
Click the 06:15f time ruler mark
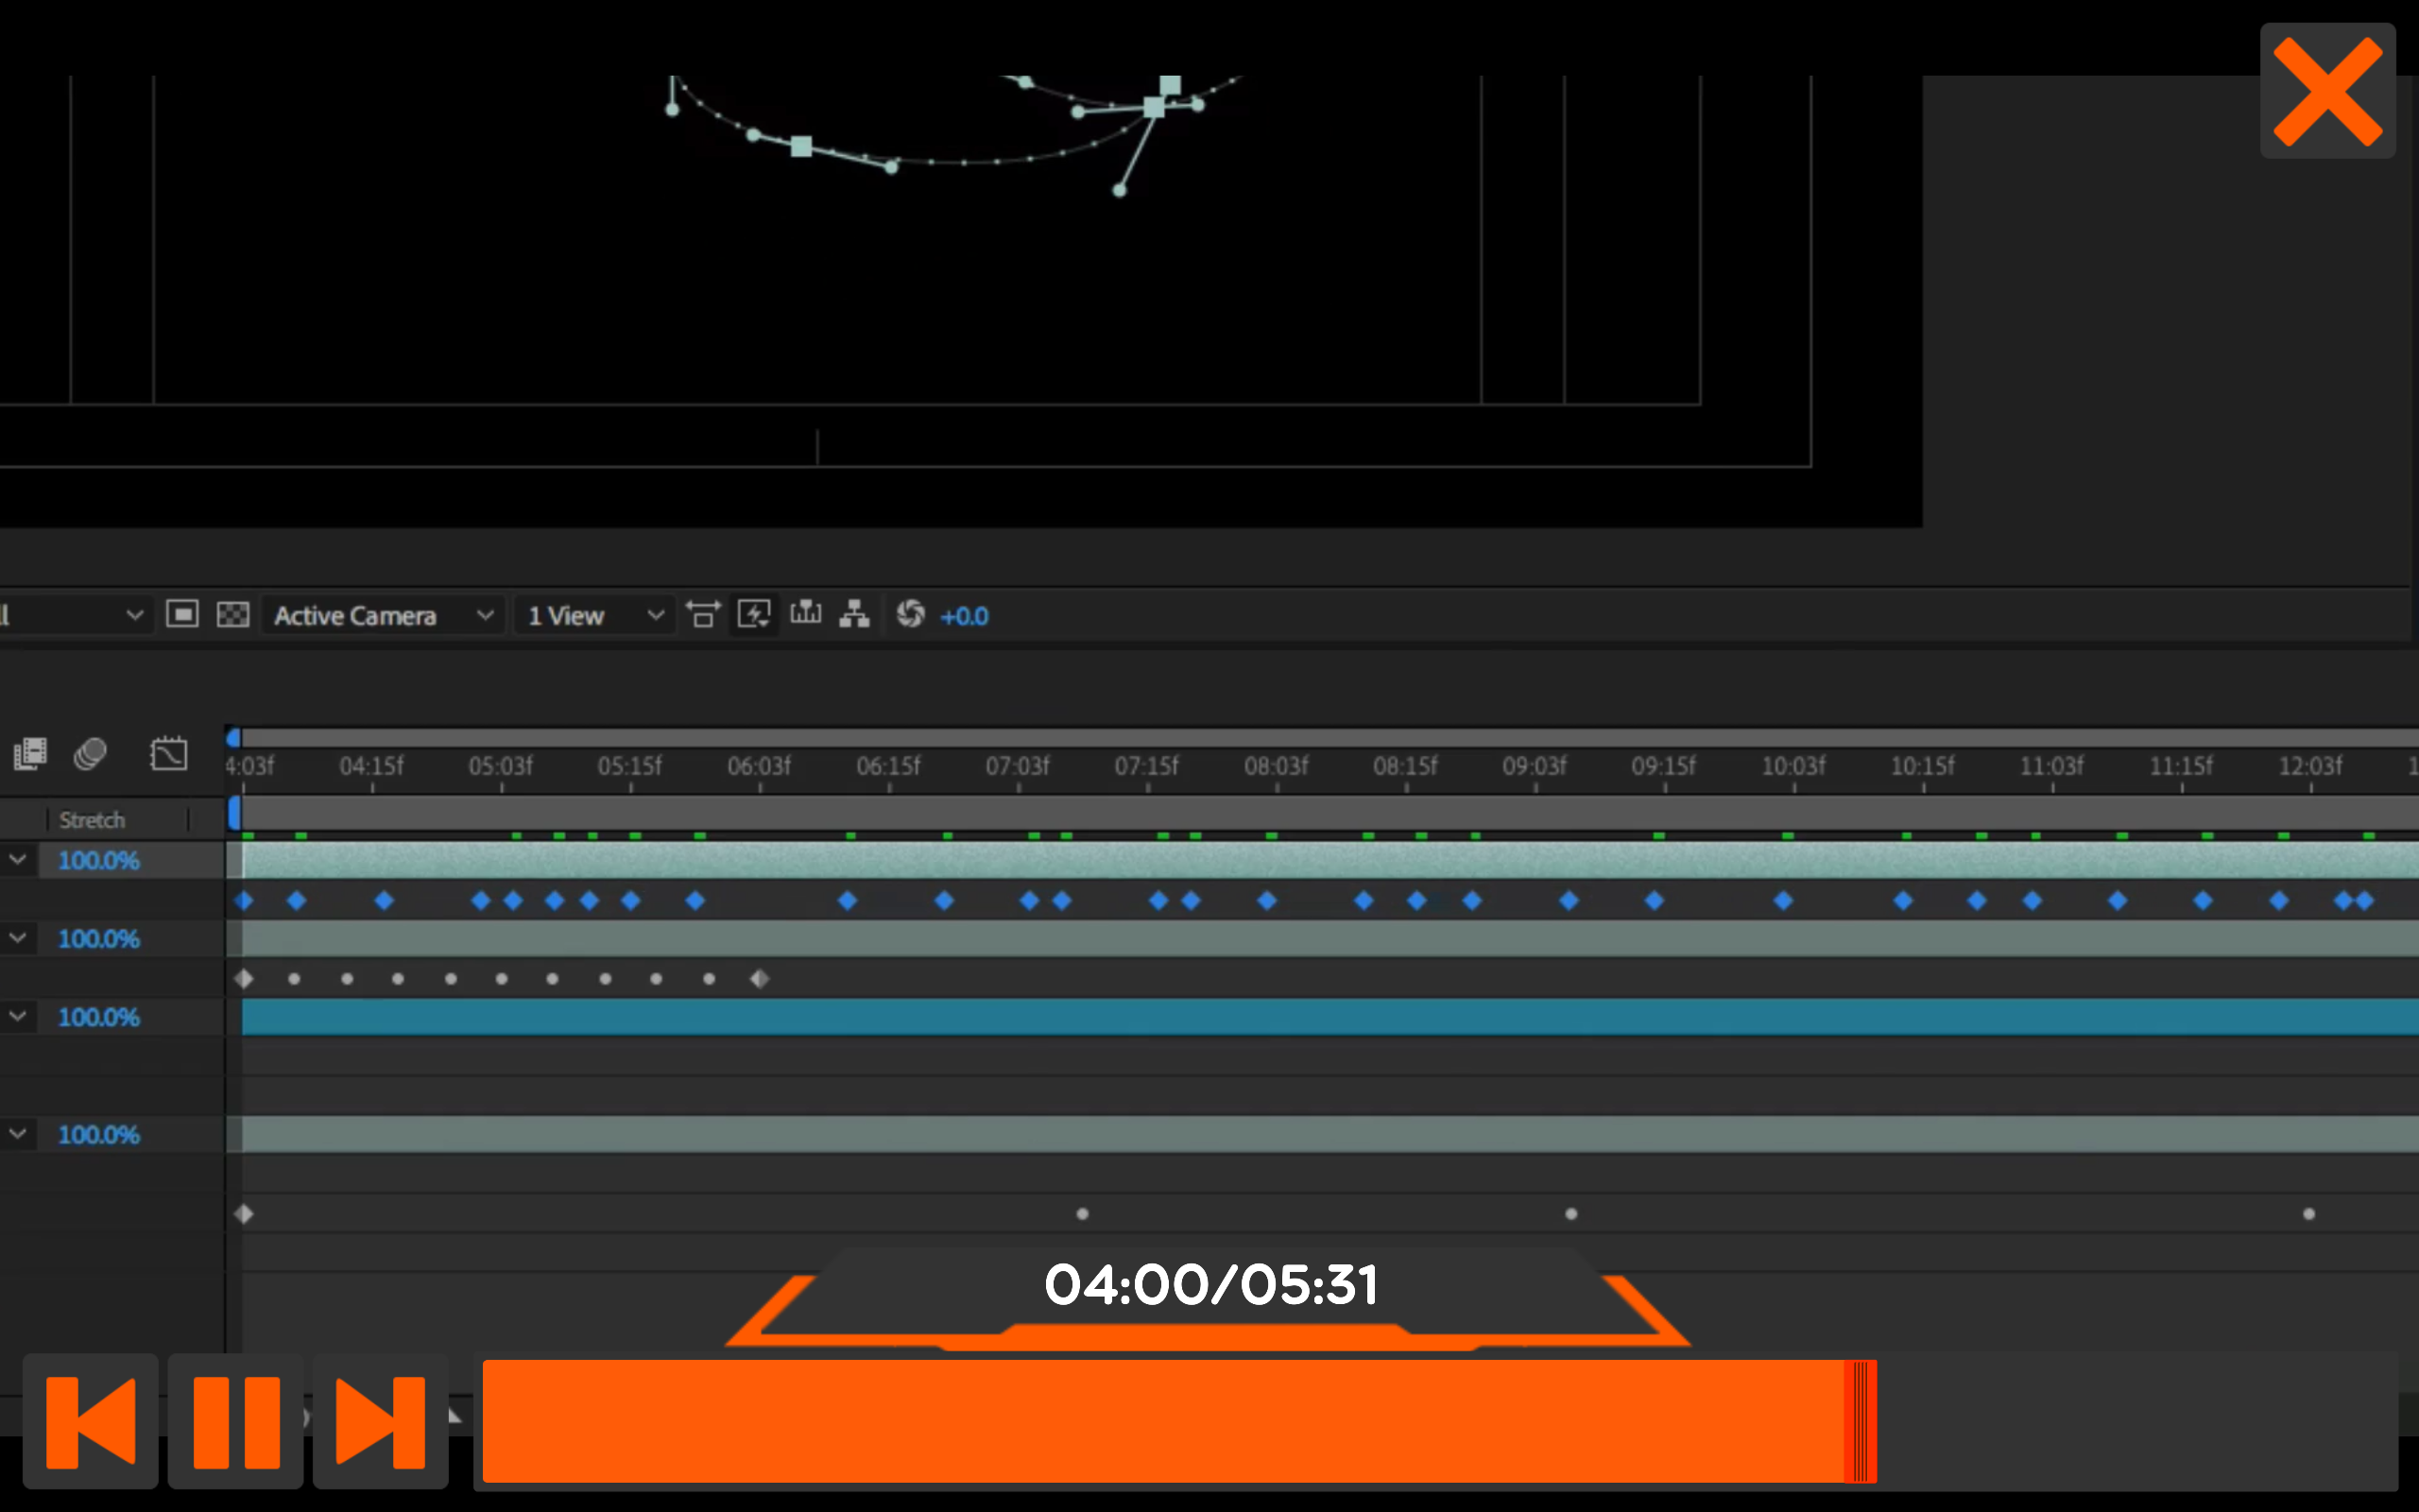pyautogui.click(x=888, y=766)
